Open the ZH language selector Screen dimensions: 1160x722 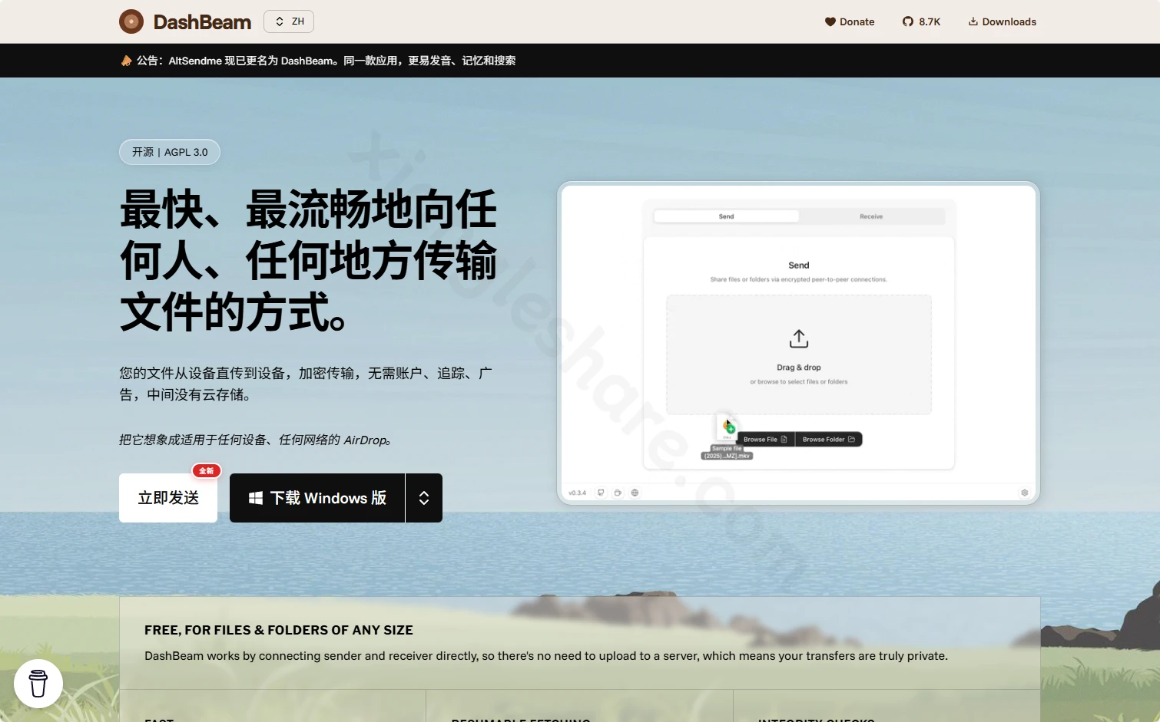289,21
